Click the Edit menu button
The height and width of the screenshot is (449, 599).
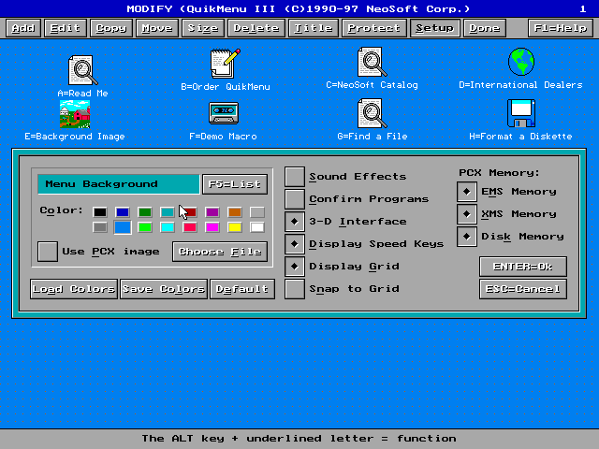coord(66,28)
